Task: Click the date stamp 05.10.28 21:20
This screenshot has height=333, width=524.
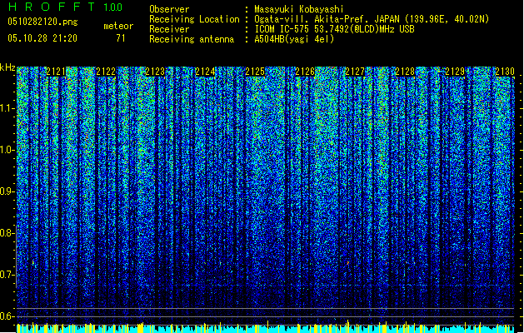Action: 42,38
